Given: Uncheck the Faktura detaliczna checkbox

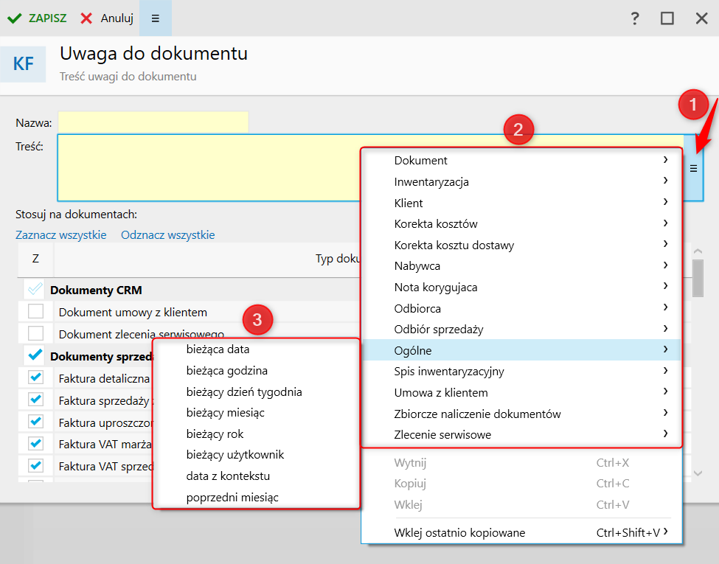Looking at the screenshot, I should click(35, 378).
